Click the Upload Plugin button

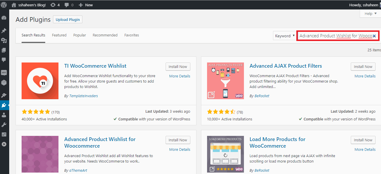(68, 19)
